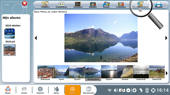Viewport: 170px width, 95px height.
Task: Open the captures album from oktober
Action: click(x=9, y=34)
